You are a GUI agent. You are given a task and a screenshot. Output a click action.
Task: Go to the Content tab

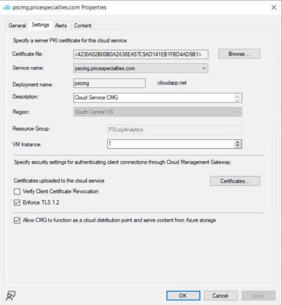tap(82, 25)
